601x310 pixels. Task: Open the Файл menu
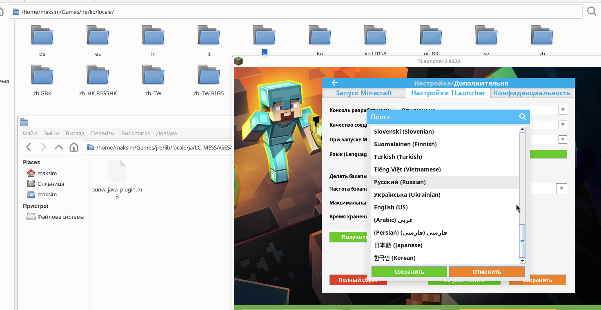pyautogui.click(x=30, y=133)
